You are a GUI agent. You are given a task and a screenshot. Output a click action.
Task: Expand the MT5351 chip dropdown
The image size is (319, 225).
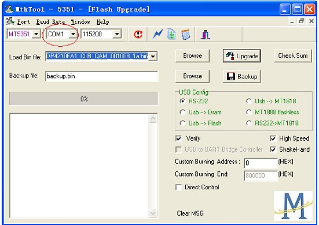tap(36, 34)
